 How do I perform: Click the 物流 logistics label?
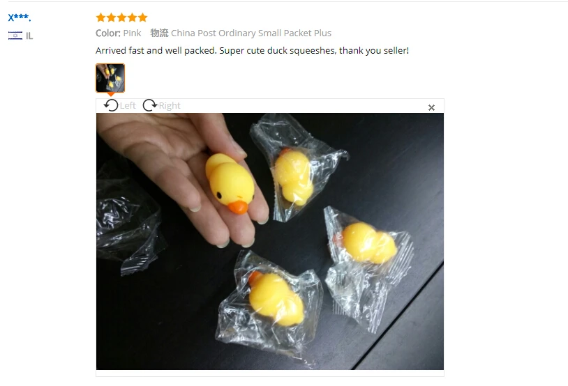pyautogui.click(x=159, y=33)
